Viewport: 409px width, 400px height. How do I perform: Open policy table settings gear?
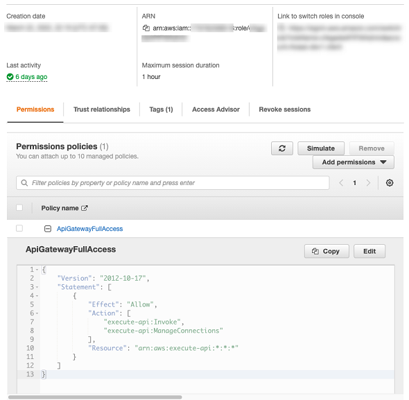point(390,183)
